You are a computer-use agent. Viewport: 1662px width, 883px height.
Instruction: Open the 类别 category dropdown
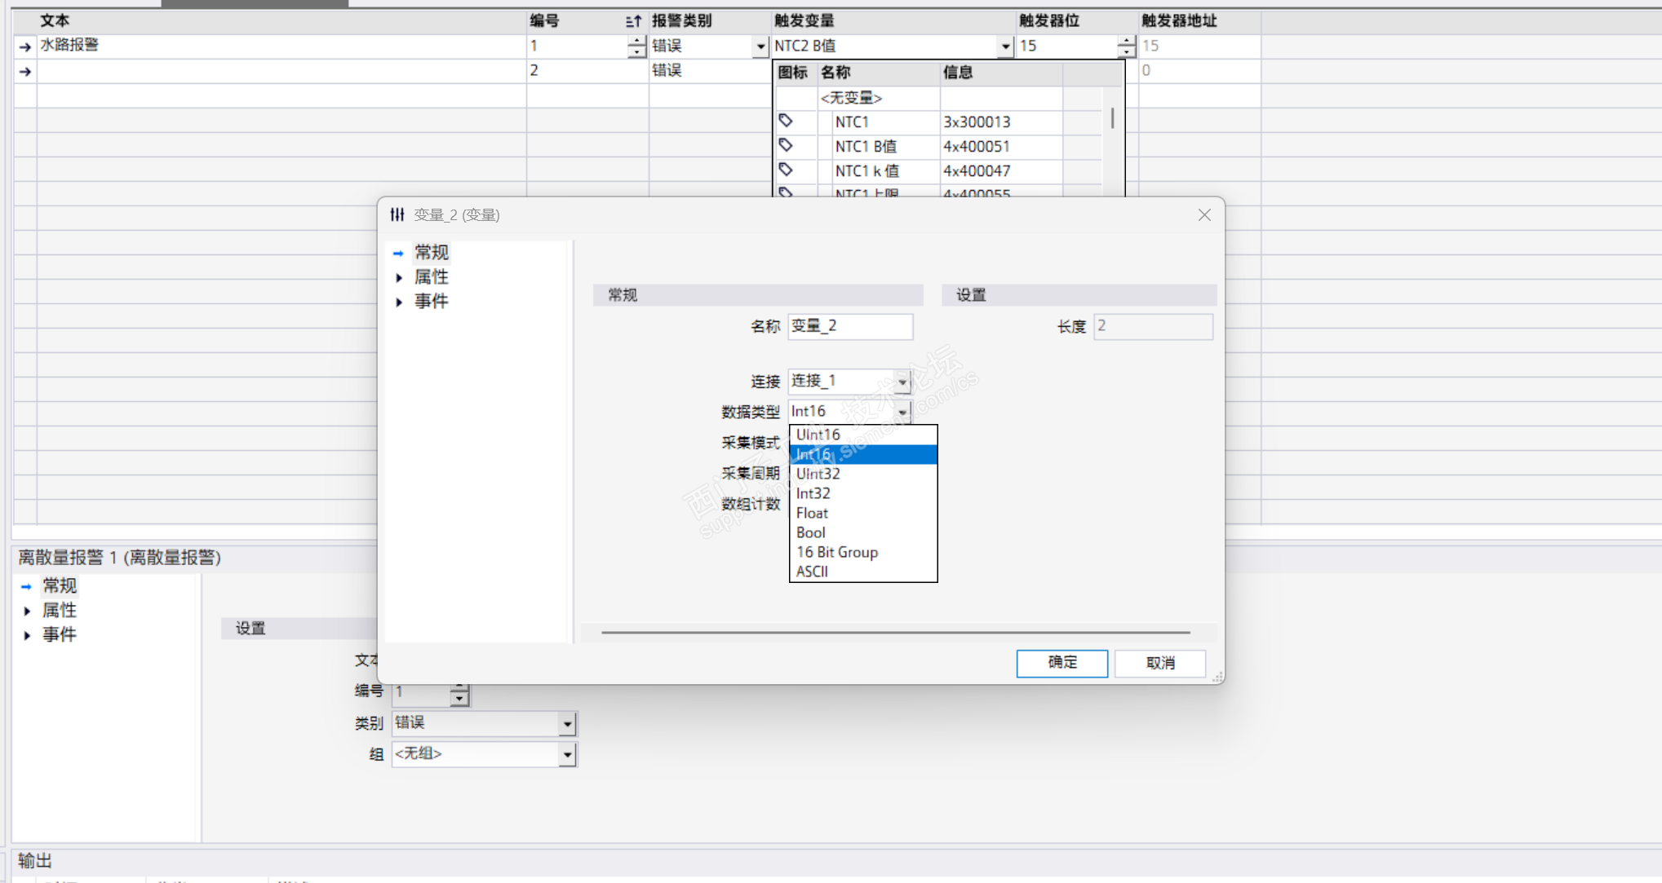tap(567, 723)
